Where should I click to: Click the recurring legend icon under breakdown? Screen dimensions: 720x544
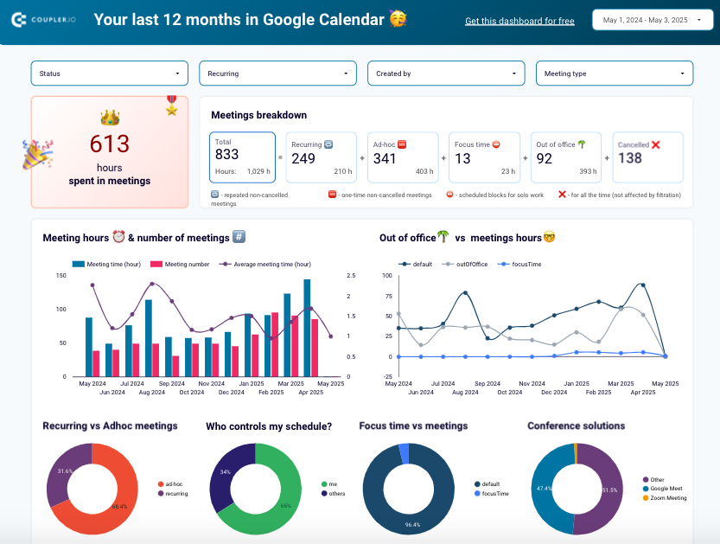pos(214,195)
